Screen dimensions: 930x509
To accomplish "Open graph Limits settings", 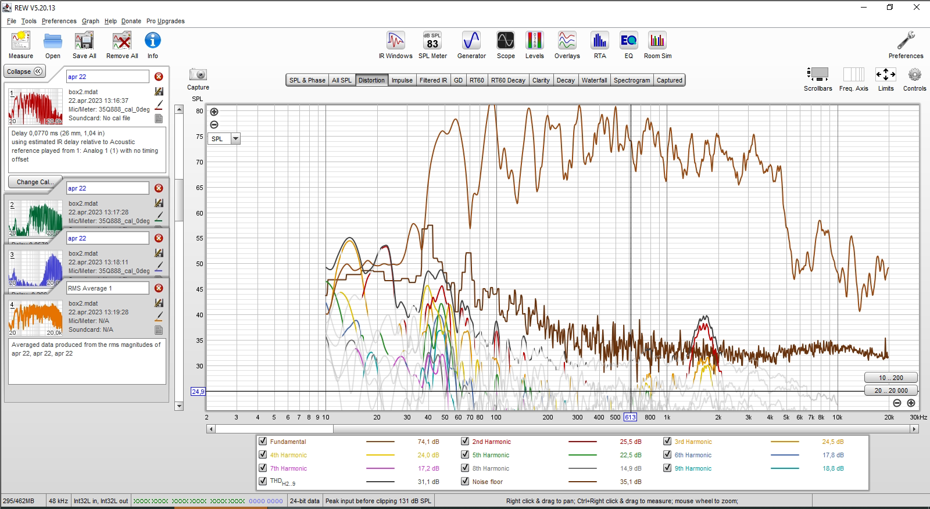I will (x=886, y=79).
